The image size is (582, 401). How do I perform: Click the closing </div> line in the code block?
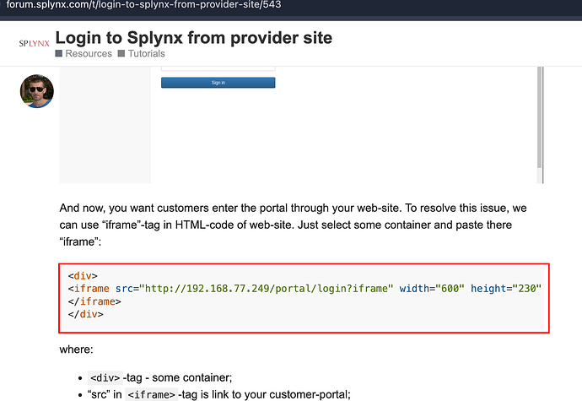(86, 314)
